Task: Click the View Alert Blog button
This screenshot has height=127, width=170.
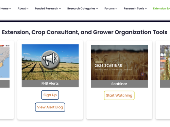Action: coord(50,107)
